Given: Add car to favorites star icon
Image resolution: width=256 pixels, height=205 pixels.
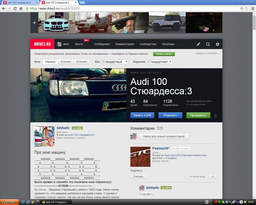Looking at the screenshot, I should [x=215, y=116].
